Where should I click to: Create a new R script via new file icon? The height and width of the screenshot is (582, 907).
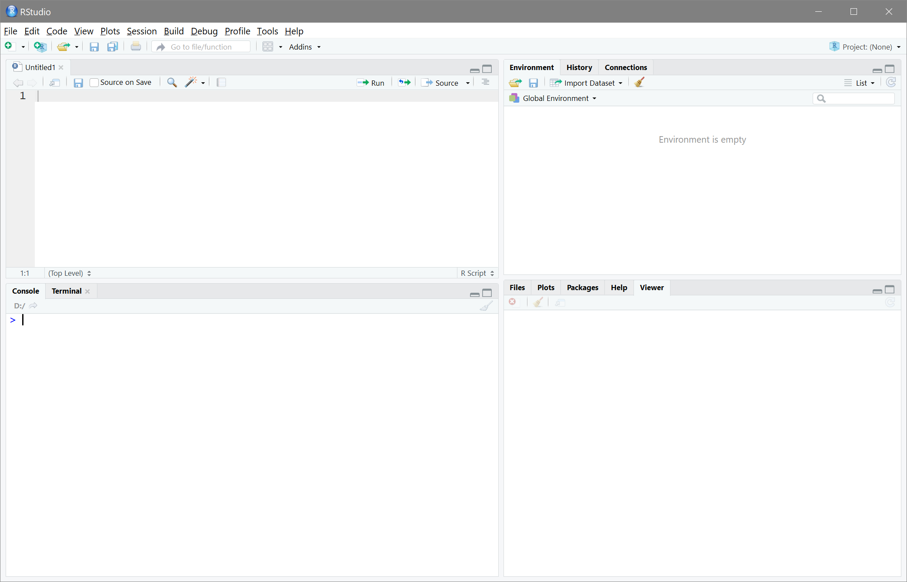pos(8,47)
